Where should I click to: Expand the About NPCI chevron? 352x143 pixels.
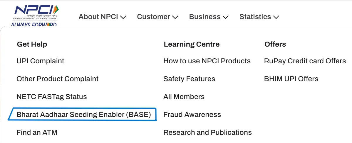coord(123,17)
